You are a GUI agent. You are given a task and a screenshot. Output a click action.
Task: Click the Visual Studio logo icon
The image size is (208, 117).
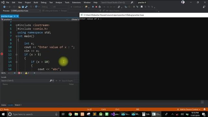click(x=3, y=2)
